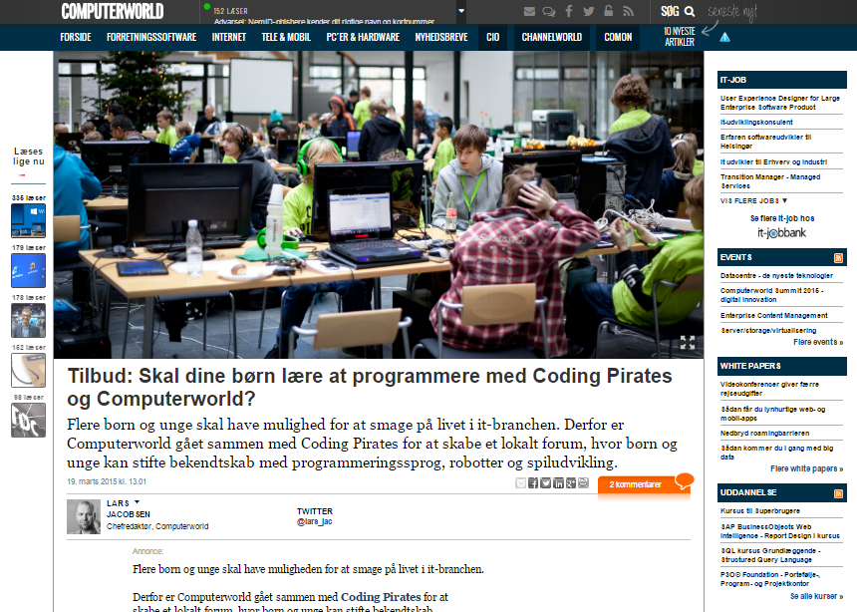Click the article headline about Coding Pirates
This screenshot has width=857, height=612.
(370, 387)
